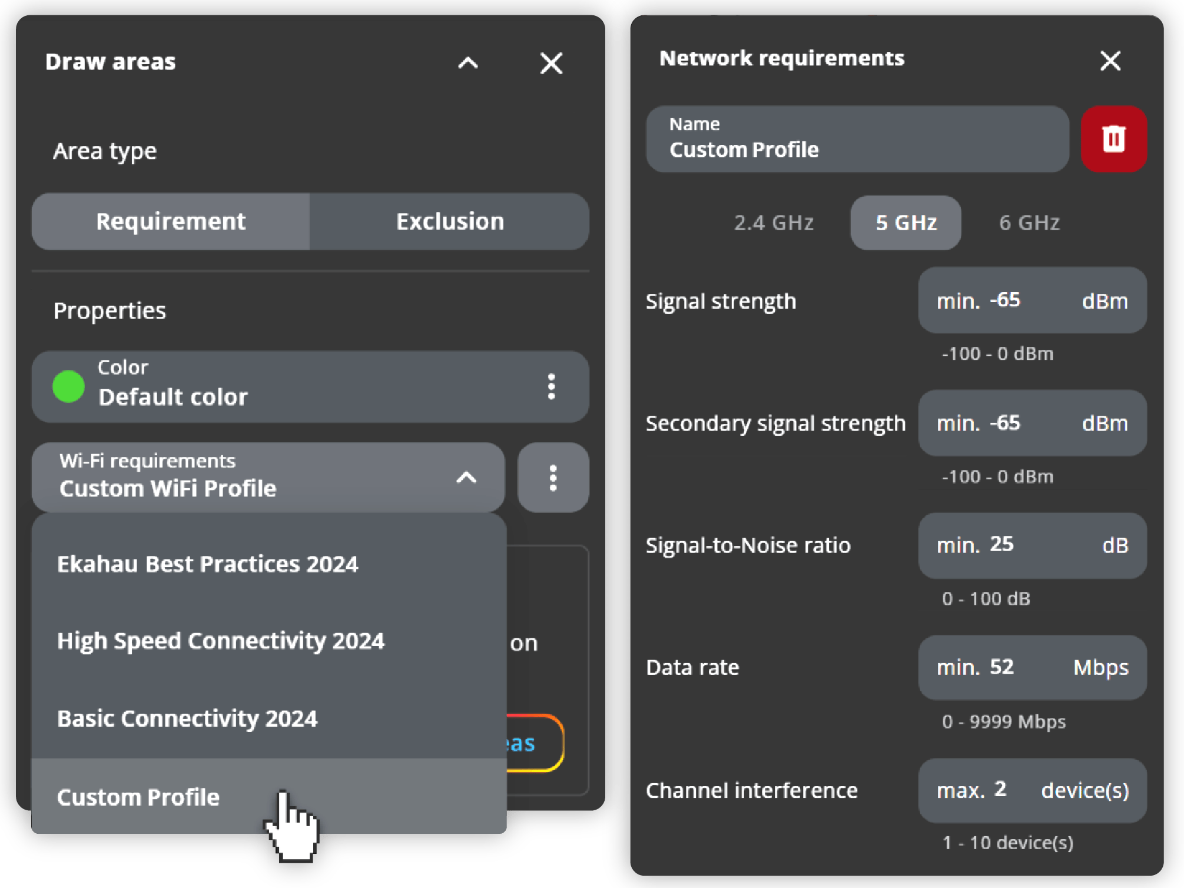Delete the Custom Profile with trash icon

click(1113, 139)
